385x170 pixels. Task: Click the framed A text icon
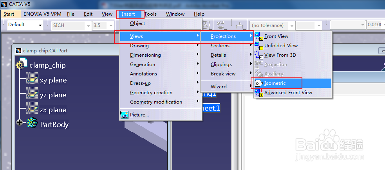click(206, 25)
